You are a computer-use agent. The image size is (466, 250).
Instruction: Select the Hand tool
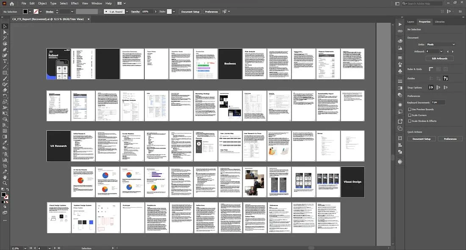(5, 177)
